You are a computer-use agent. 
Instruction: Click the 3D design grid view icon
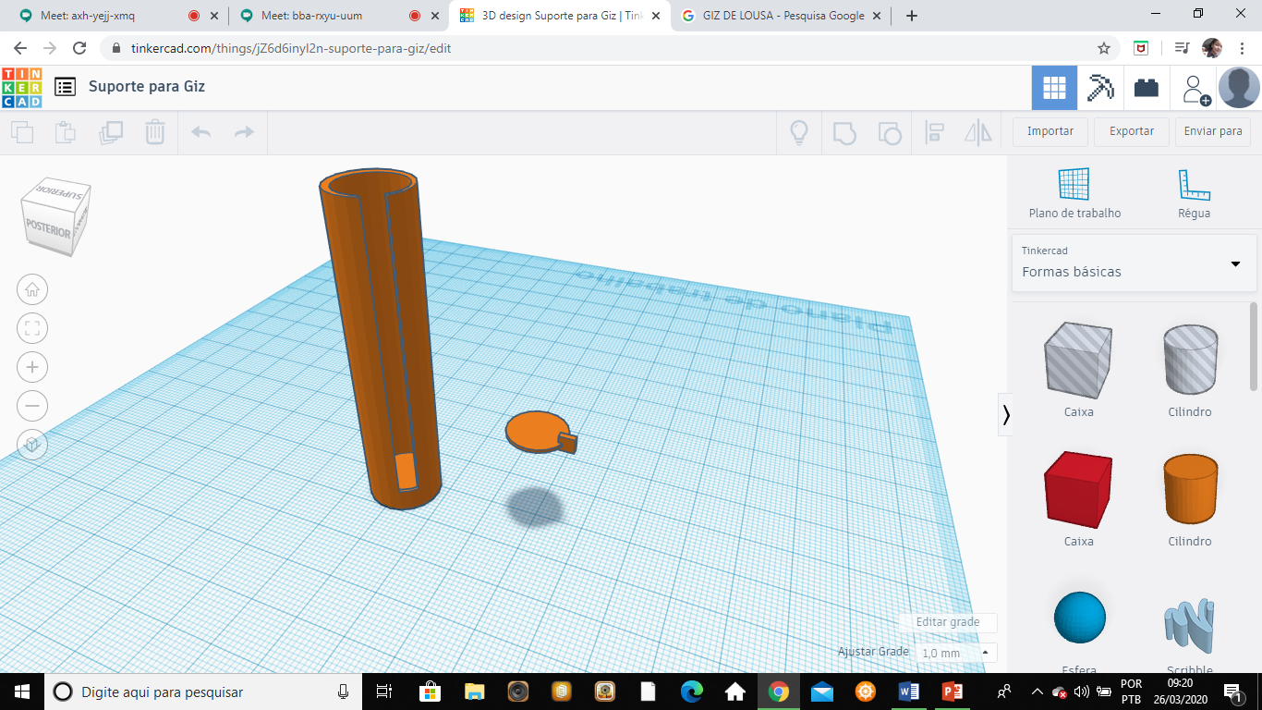tap(1054, 88)
